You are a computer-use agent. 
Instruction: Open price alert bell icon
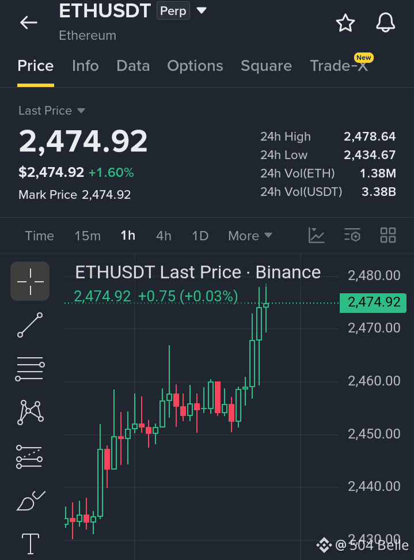click(x=385, y=23)
